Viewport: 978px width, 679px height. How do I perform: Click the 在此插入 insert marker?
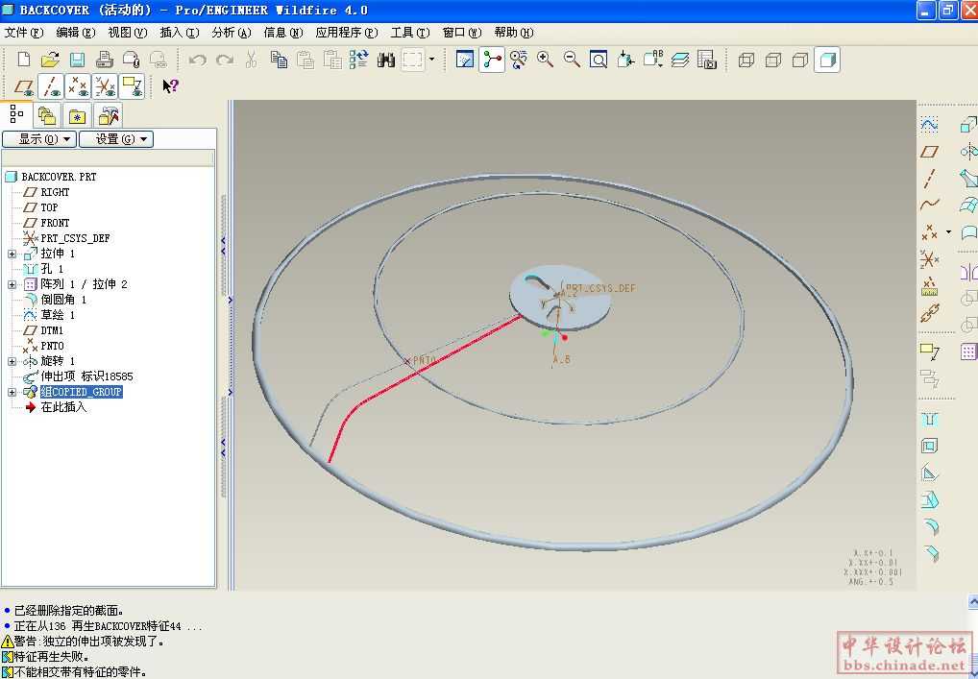[63, 407]
